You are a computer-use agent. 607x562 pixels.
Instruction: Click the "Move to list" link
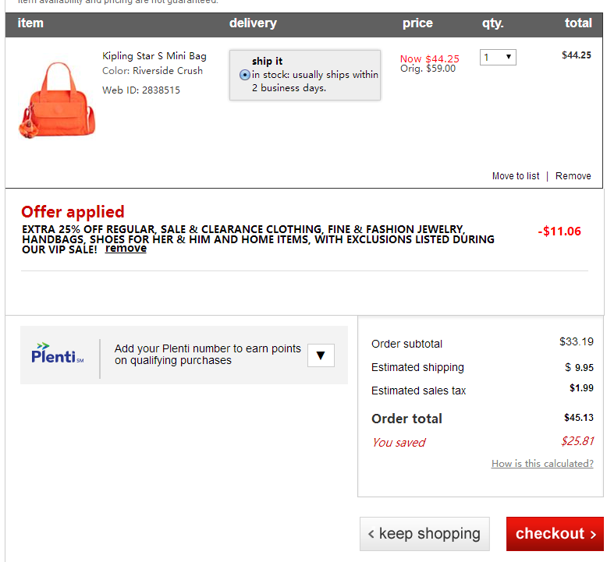(515, 176)
